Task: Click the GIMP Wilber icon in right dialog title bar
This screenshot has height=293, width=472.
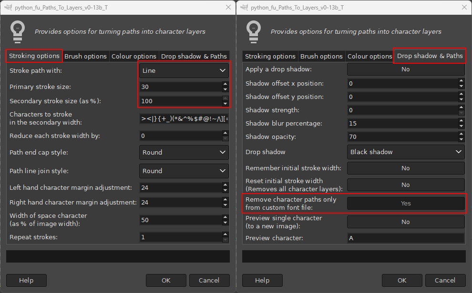Action: pos(244,7)
